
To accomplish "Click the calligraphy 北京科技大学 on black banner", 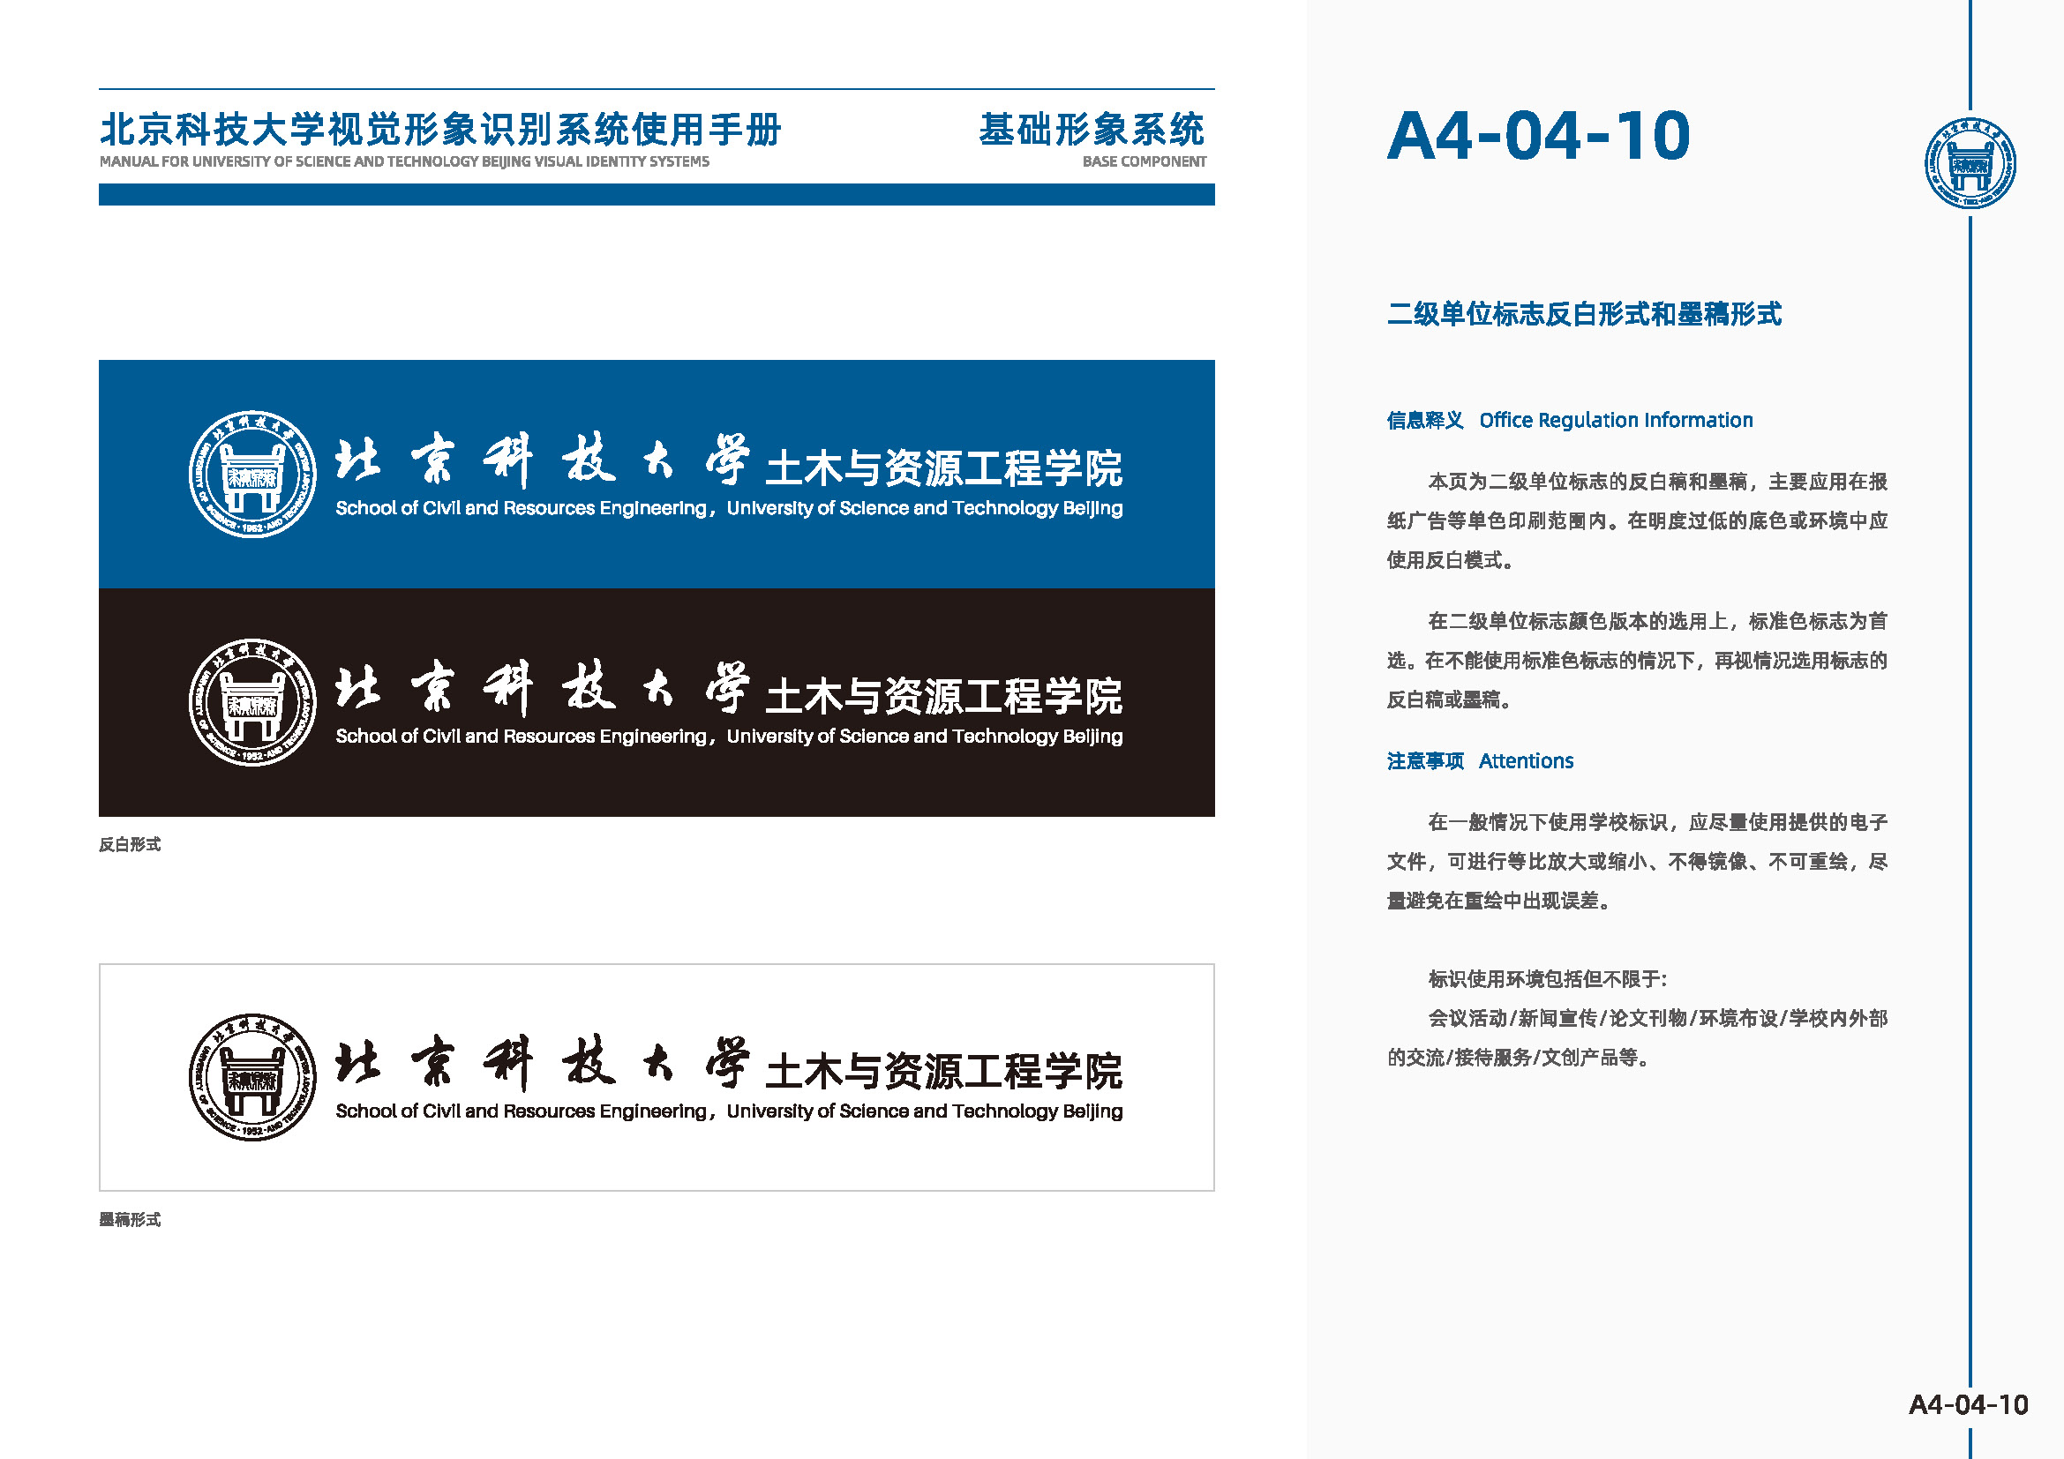I will 543,689.
